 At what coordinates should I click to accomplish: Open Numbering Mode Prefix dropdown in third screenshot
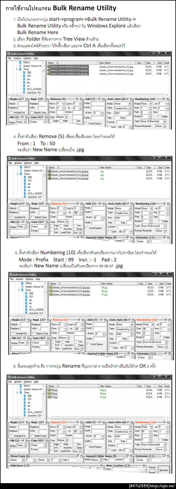148,325
